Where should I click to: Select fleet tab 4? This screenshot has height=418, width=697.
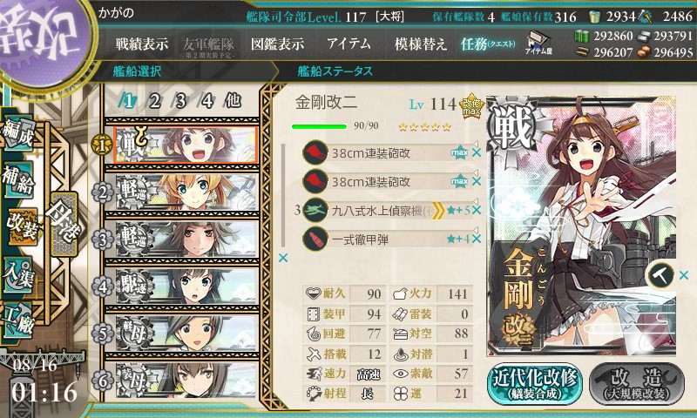point(207,101)
